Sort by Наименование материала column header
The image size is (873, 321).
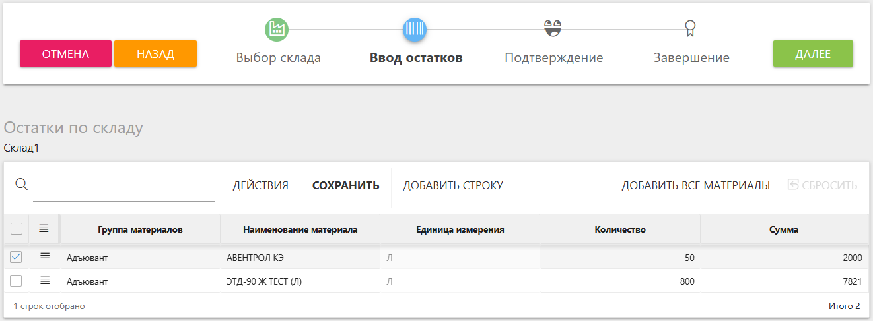pyautogui.click(x=300, y=229)
